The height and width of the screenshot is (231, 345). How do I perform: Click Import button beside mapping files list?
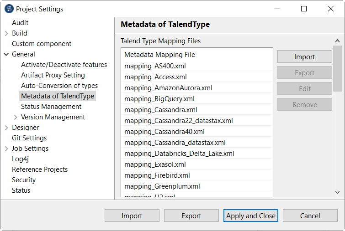[304, 57]
